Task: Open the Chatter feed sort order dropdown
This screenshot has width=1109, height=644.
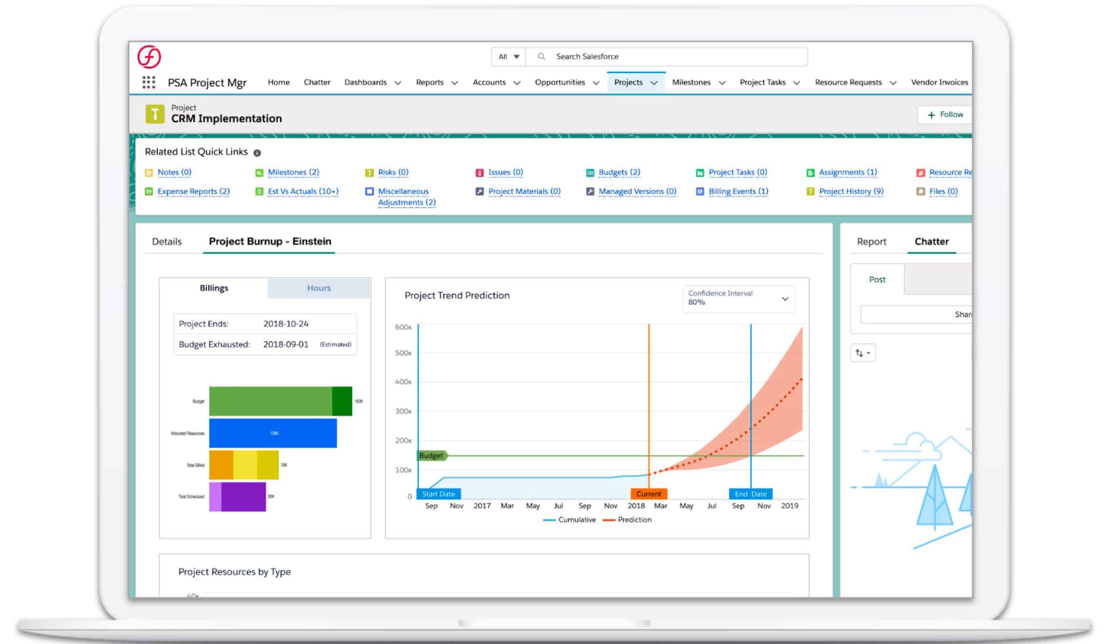Action: tap(863, 353)
